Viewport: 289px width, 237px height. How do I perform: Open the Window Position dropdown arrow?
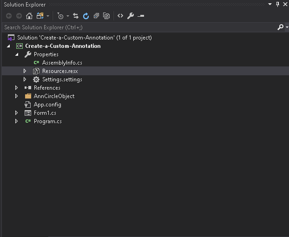click(x=270, y=4)
